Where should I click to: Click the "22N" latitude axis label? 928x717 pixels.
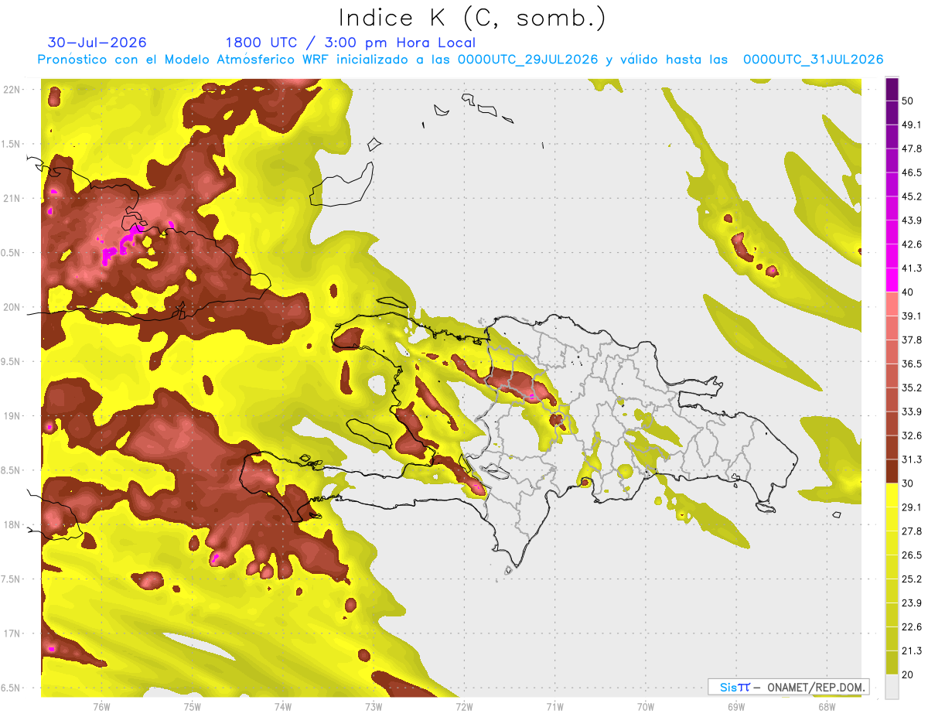click(x=12, y=90)
